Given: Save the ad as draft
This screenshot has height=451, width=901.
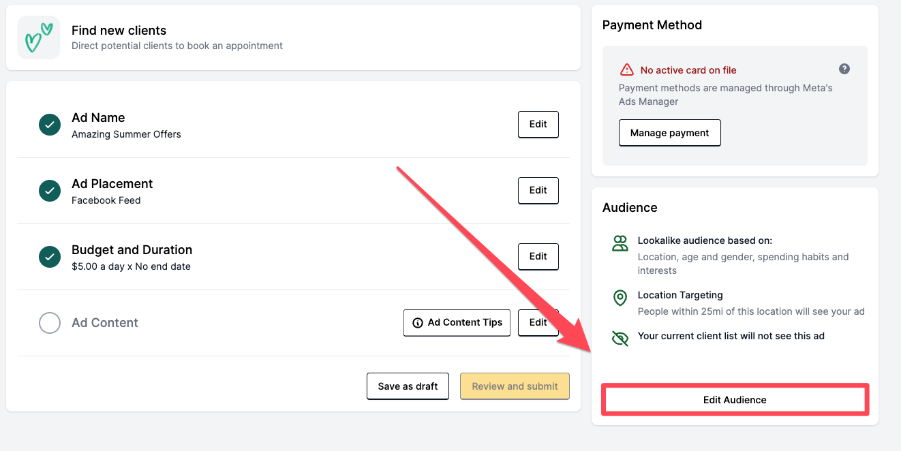Looking at the screenshot, I should [408, 386].
